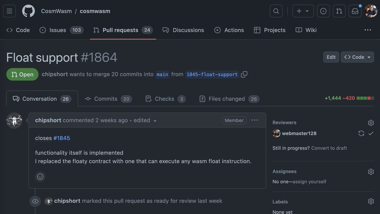Click the green Open status badge
This screenshot has width=380, height=214.
(x=22, y=74)
